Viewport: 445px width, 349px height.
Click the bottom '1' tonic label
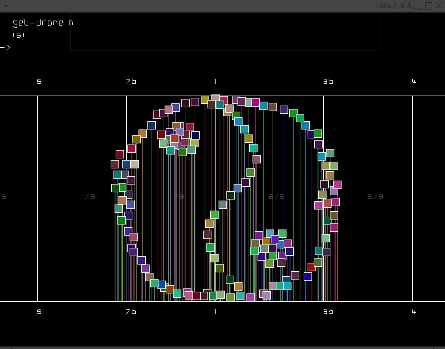[215, 312]
